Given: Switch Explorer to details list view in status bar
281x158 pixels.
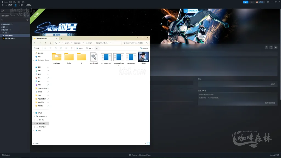Looking at the screenshot, I should pyautogui.click(x=145, y=143).
